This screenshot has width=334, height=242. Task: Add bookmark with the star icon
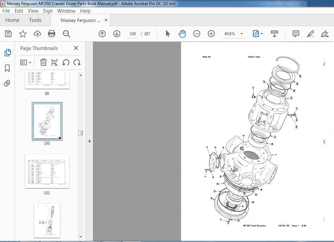pos(22,34)
